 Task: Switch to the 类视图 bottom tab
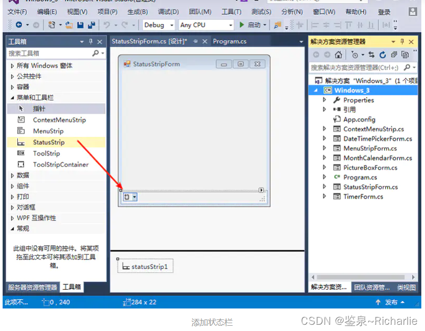(406, 287)
